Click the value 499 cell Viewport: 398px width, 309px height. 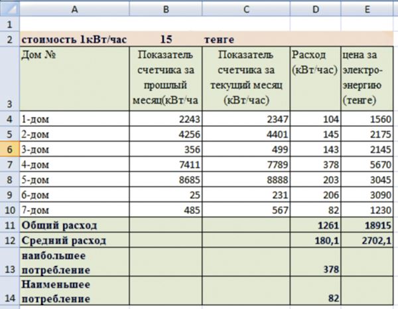(x=246, y=150)
